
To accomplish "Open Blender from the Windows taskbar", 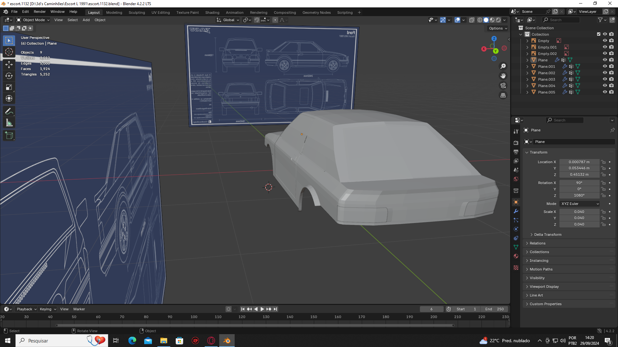I will point(227,341).
